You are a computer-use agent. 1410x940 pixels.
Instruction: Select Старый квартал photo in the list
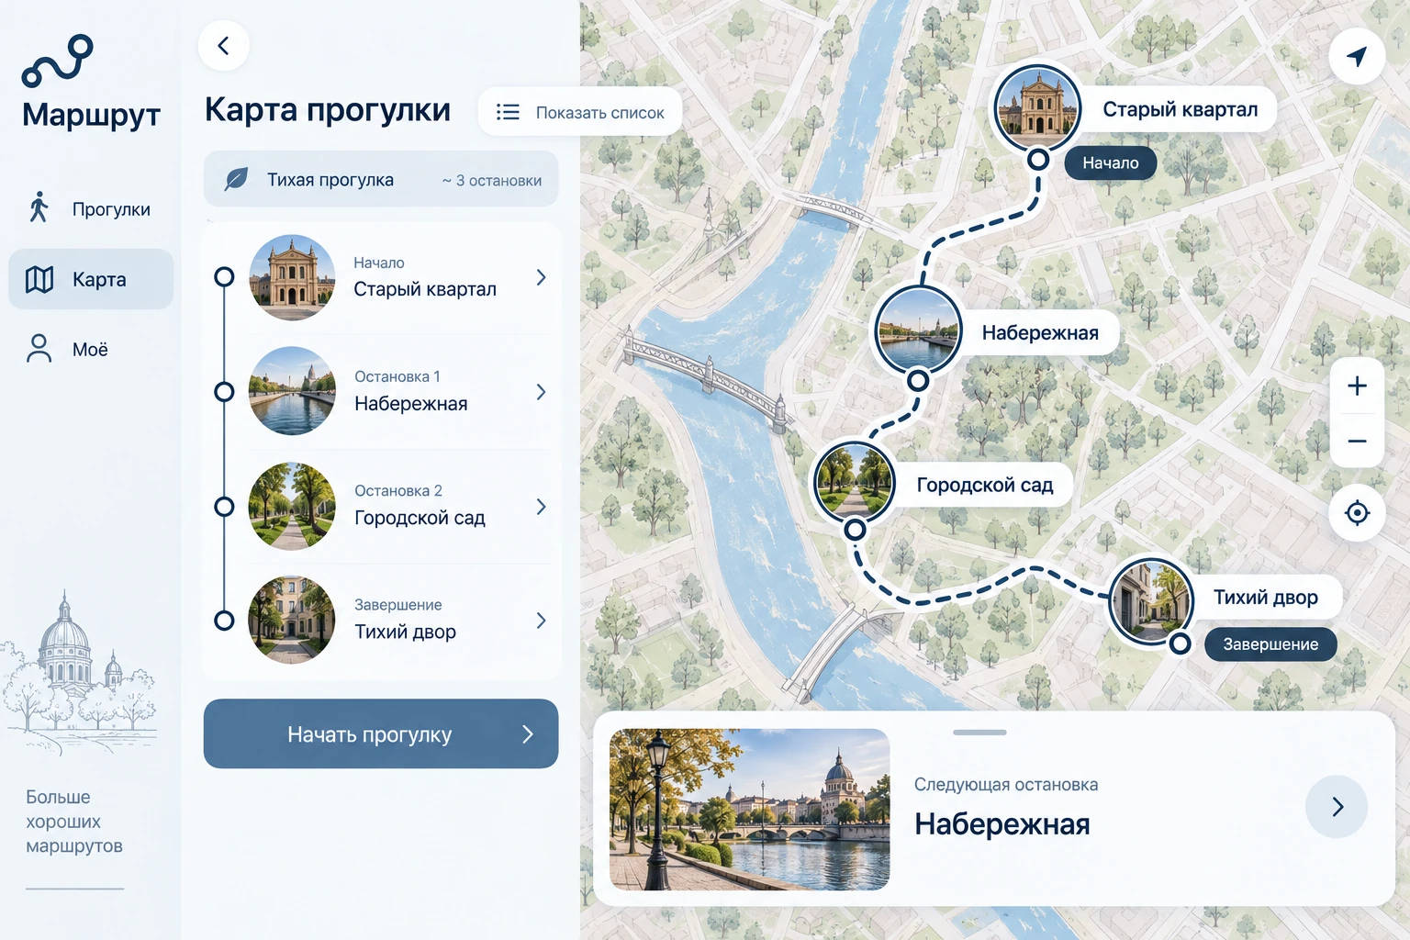[292, 277]
